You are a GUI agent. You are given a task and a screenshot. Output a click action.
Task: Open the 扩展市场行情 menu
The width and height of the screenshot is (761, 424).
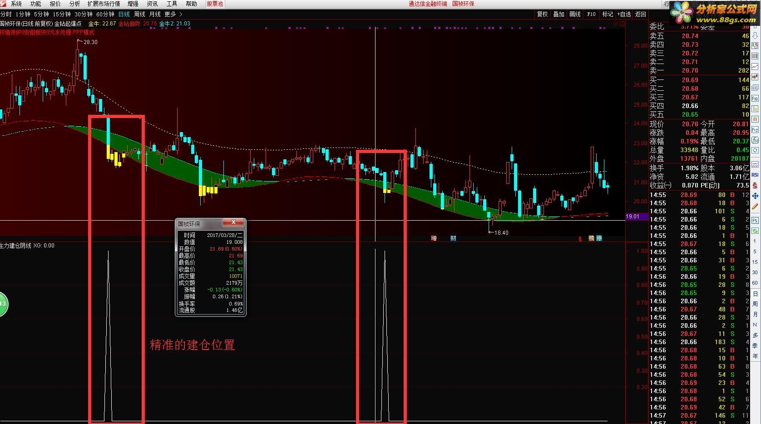(x=104, y=4)
